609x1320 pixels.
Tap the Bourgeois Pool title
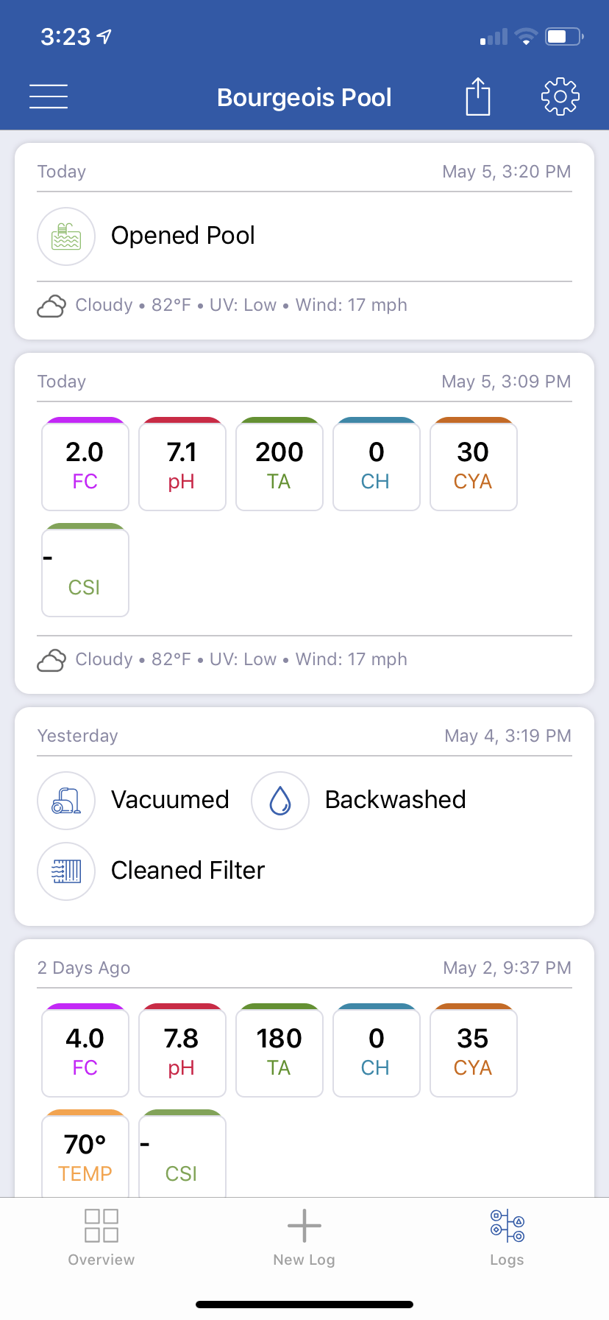tap(304, 97)
